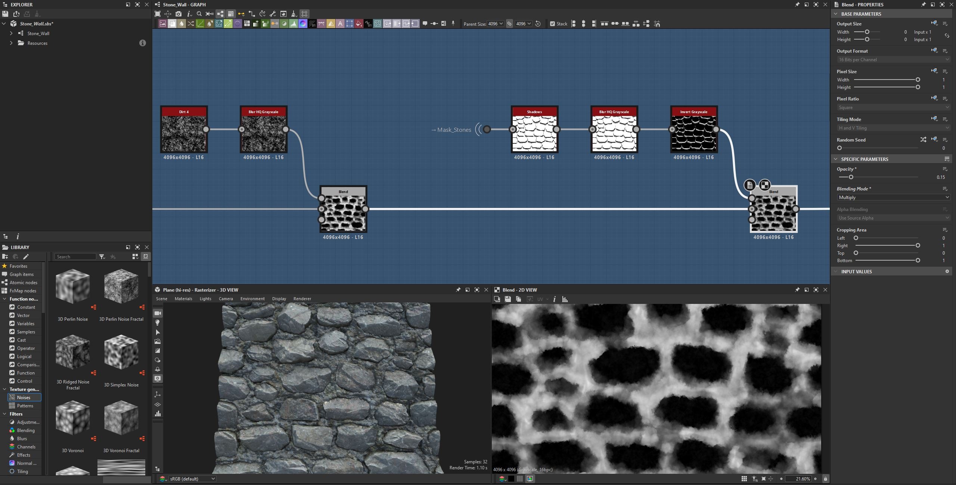Select Noises category in library
This screenshot has width=956, height=485.
pos(24,397)
